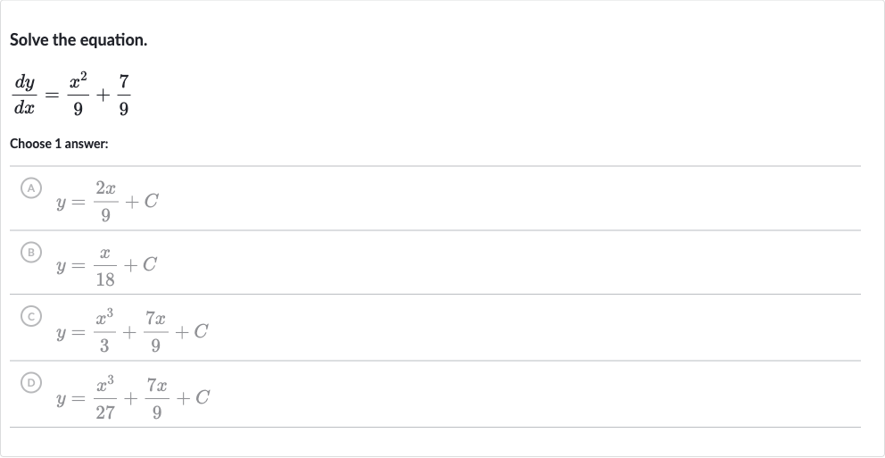Click the +C constant in option D
Image resolution: width=885 pixels, height=458 pixels.
[x=193, y=397]
